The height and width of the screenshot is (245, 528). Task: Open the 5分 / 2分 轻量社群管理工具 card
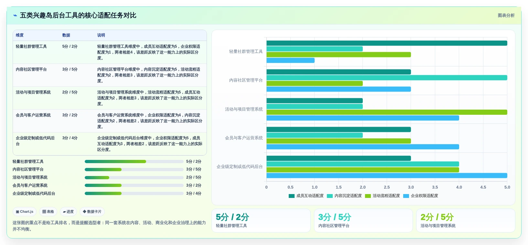coord(261,220)
